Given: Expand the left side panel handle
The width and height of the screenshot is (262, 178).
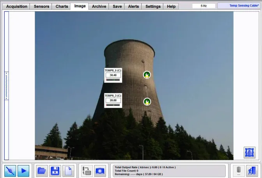Looking at the screenshot, I should tap(6, 86).
